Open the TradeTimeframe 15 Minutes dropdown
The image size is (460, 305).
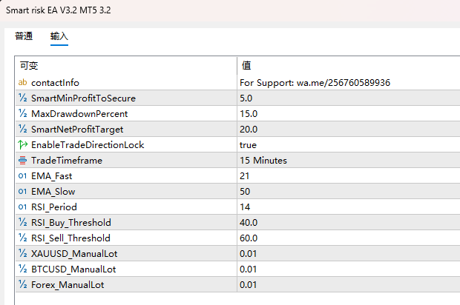[x=349, y=160]
